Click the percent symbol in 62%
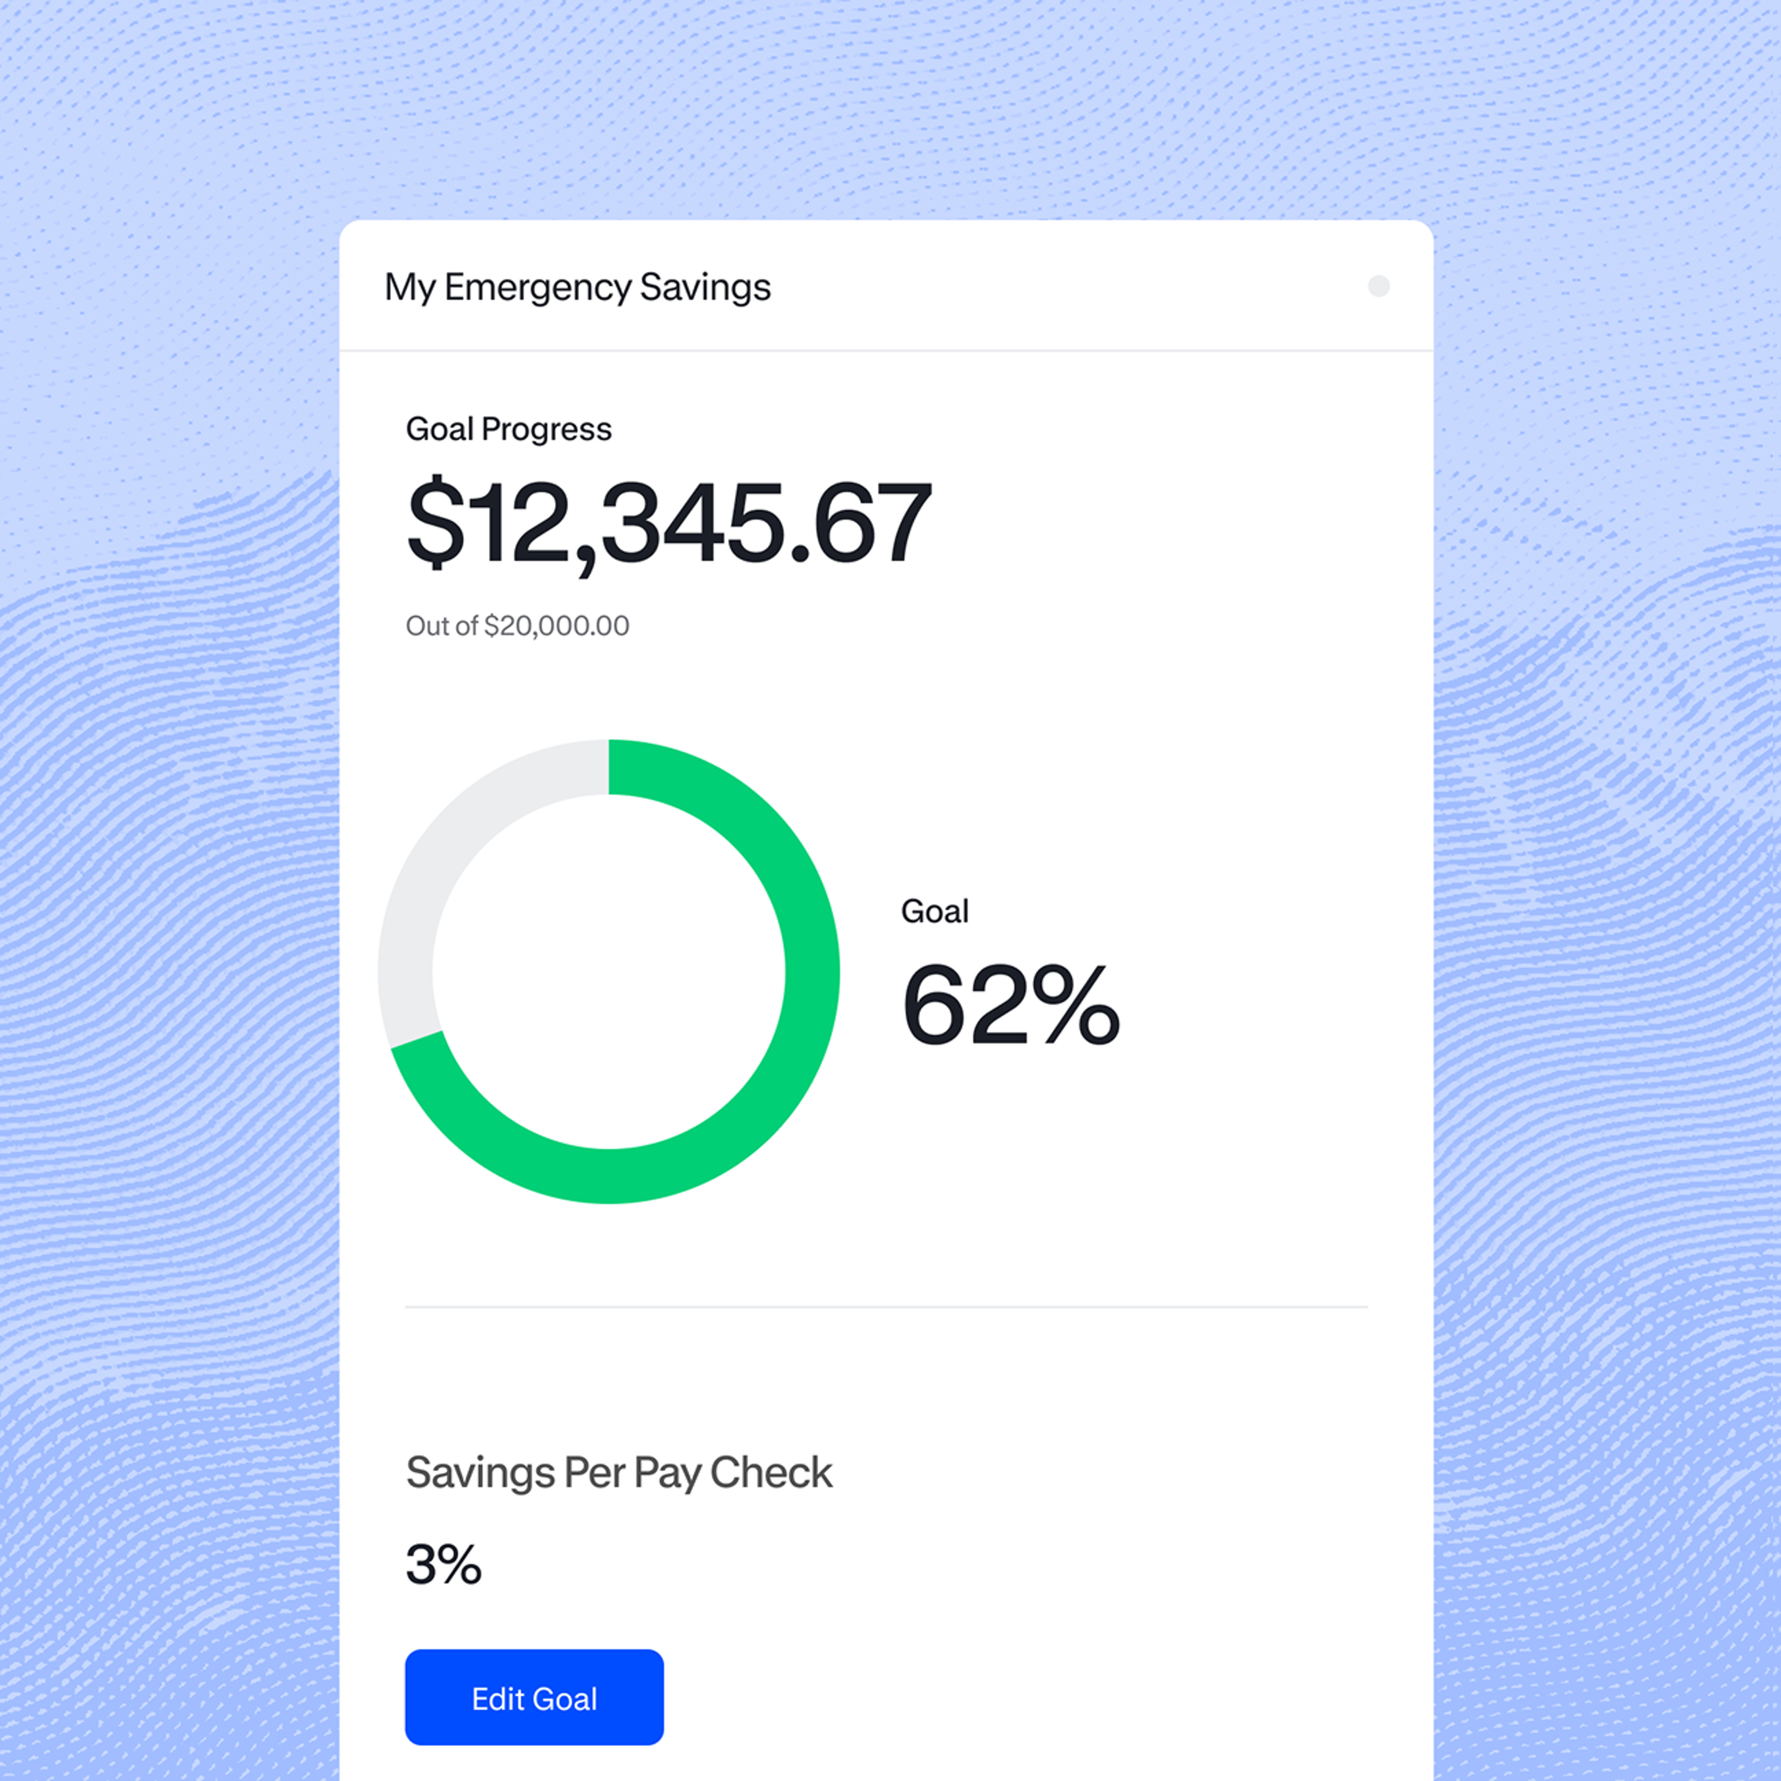 (1076, 1004)
